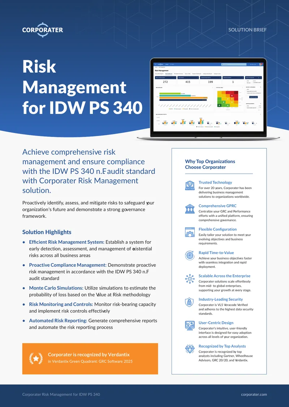289x407 pixels.
Task: Click the Trusted Technology heading
Action: click(x=215, y=183)
